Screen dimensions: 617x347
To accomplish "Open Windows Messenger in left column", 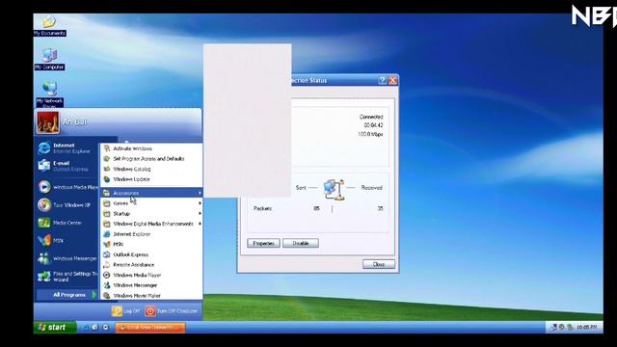I will [x=67, y=258].
